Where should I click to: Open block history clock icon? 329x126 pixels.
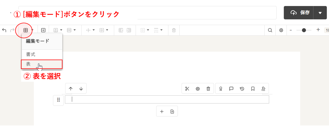click(242, 89)
